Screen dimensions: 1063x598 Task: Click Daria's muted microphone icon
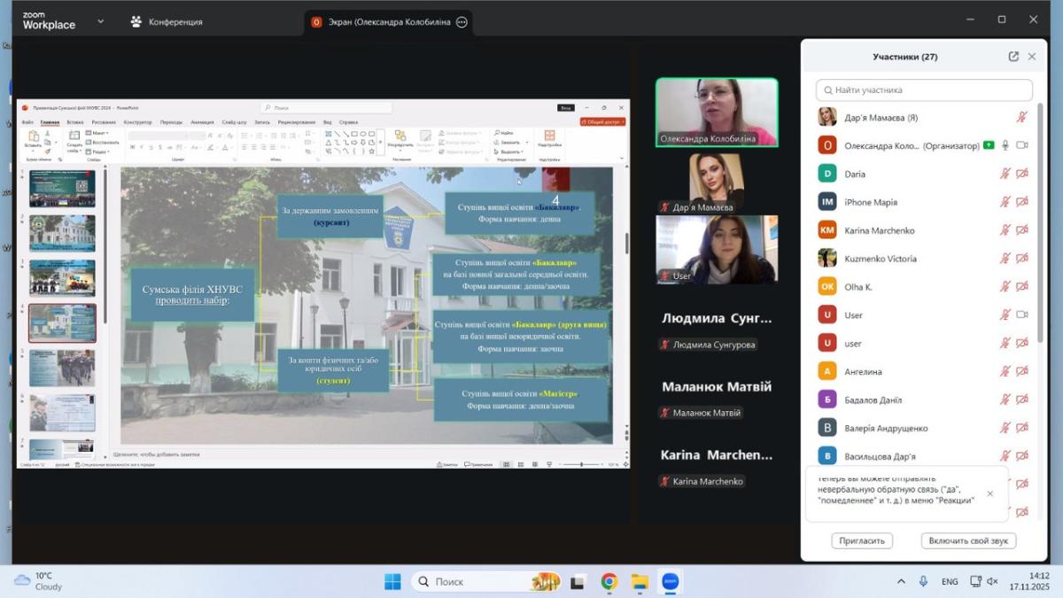[x=1005, y=175]
